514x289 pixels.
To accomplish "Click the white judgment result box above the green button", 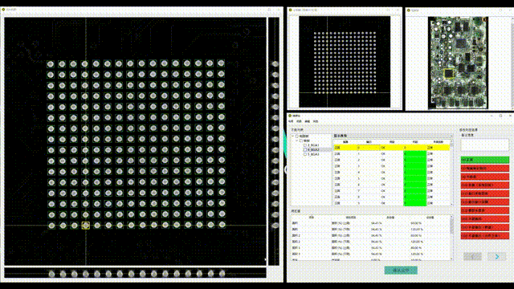I will point(485,144).
